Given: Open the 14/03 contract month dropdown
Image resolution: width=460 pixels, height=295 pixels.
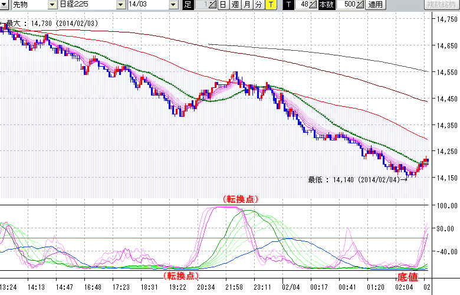Looking at the screenshot, I should 173,5.
